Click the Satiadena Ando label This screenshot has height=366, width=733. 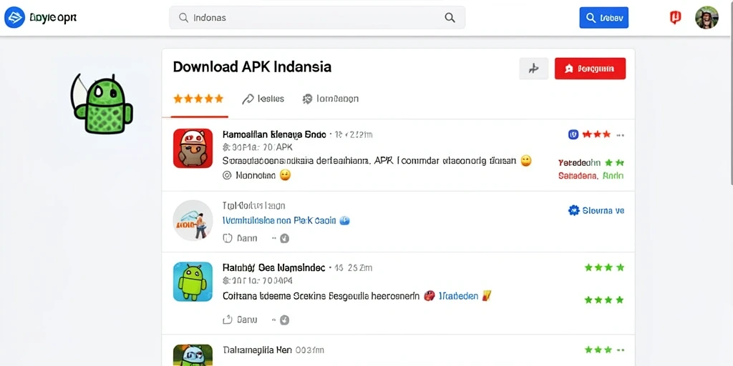591,176
